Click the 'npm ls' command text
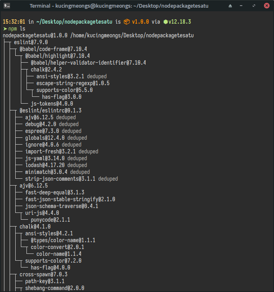Screen dimensions: 274x292 [17, 29]
